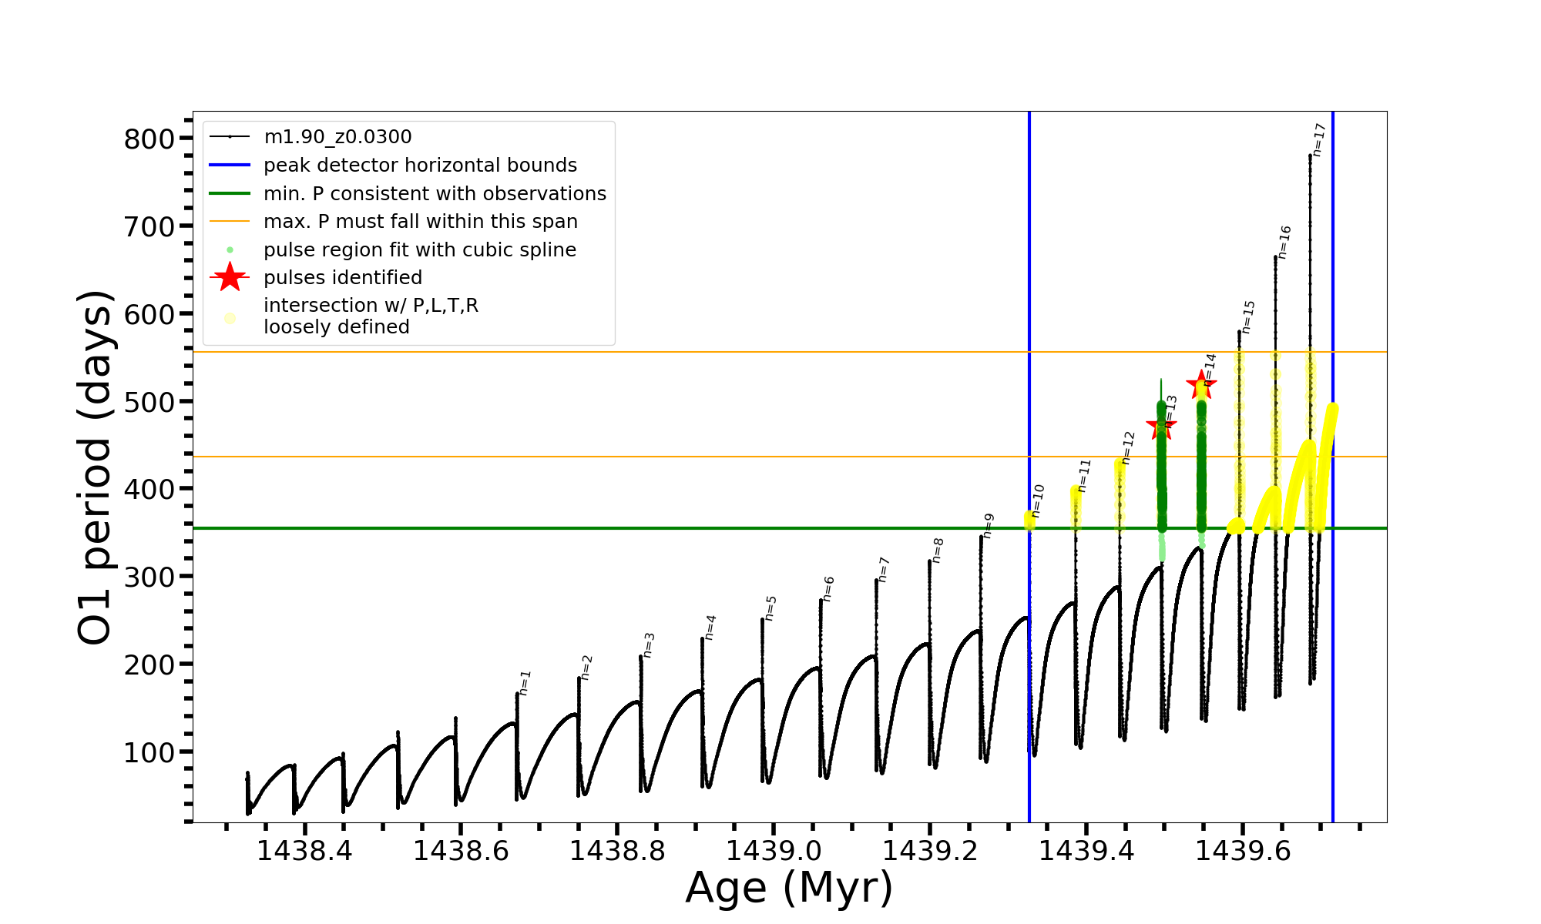Click the red star icon in legend
1541x924 pixels.
click(230, 277)
